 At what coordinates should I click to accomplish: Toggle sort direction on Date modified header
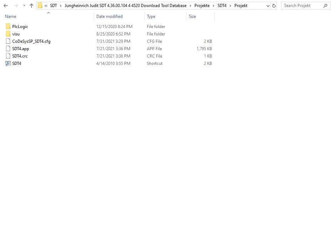point(109,16)
